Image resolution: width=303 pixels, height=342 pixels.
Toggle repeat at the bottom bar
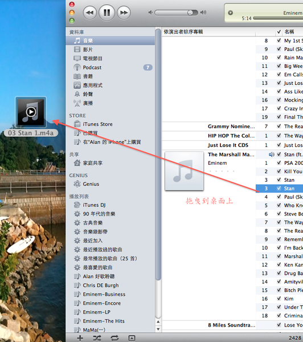pos(114,338)
